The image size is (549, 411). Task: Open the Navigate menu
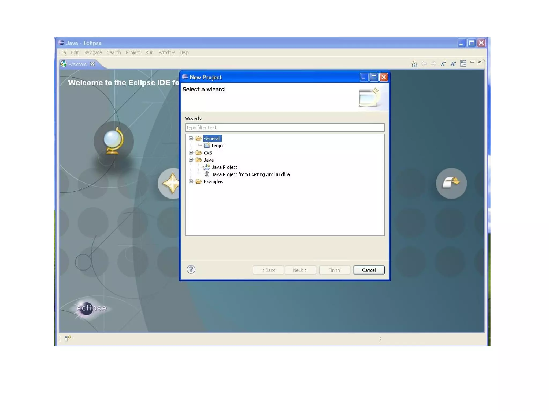click(x=92, y=52)
